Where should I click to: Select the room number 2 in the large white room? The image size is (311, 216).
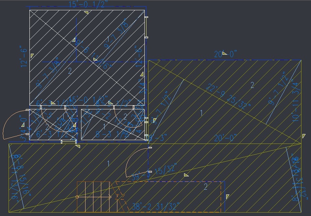69,71
